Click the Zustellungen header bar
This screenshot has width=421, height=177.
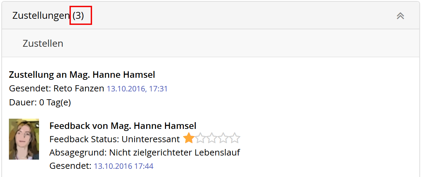pos(210,16)
